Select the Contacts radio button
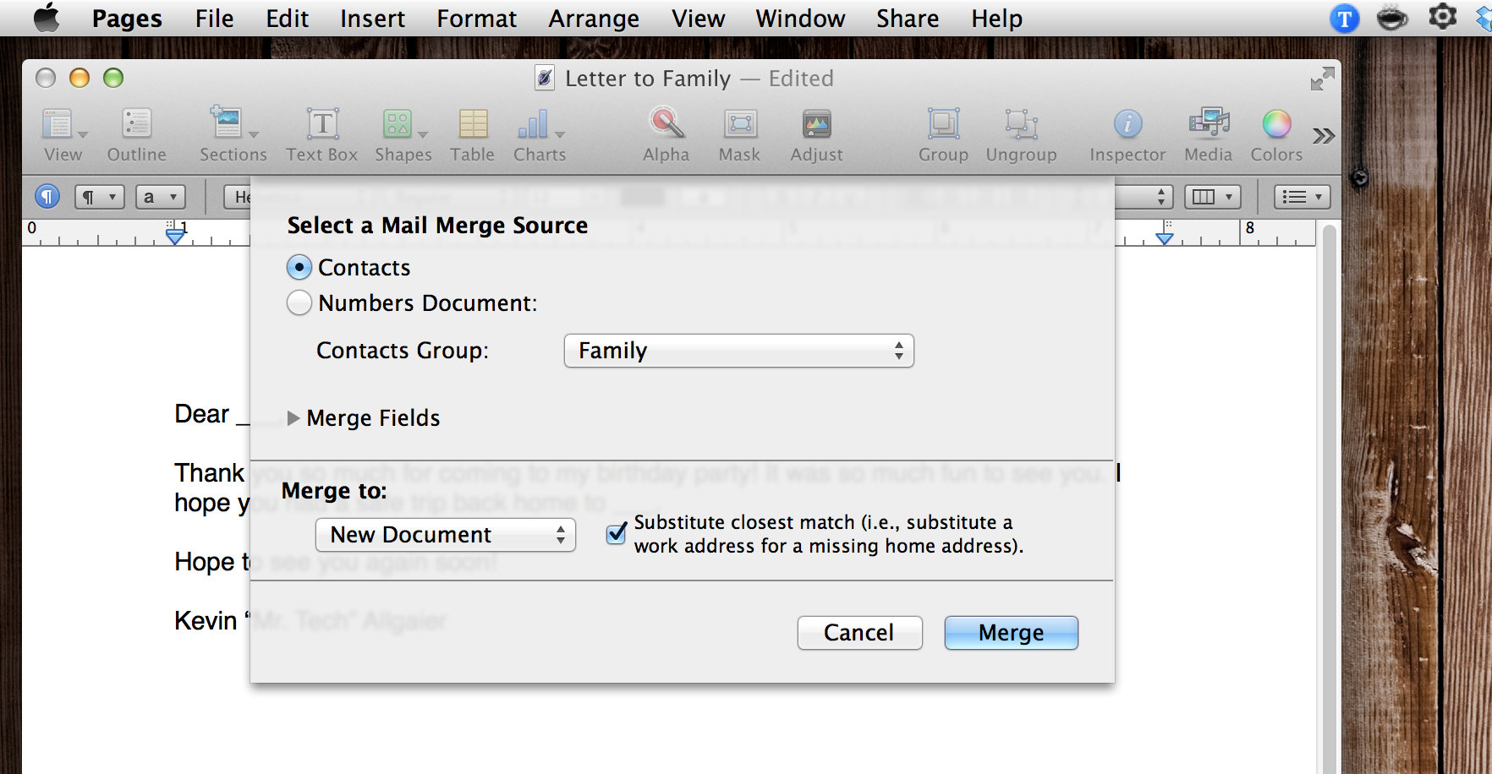This screenshot has height=774, width=1492. pos(299,268)
